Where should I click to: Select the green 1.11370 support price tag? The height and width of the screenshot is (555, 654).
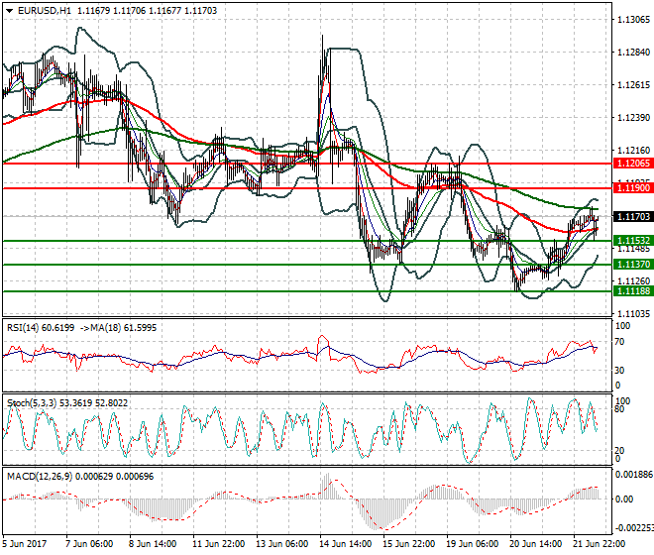632,265
